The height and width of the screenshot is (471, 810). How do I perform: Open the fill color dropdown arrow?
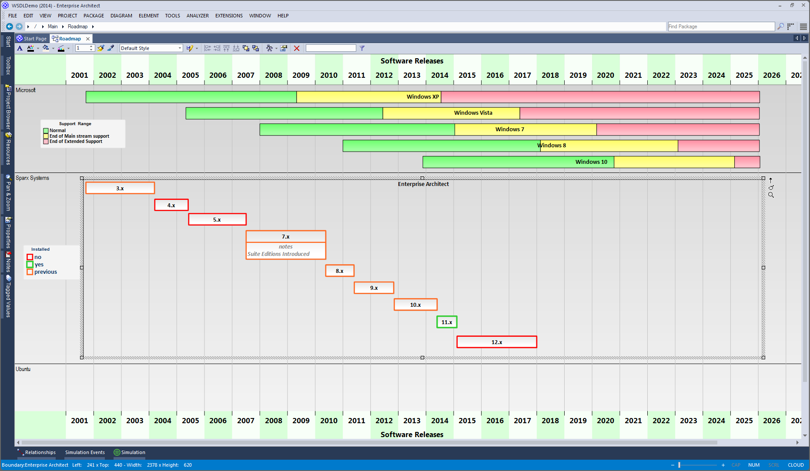pyautogui.click(x=53, y=49)
